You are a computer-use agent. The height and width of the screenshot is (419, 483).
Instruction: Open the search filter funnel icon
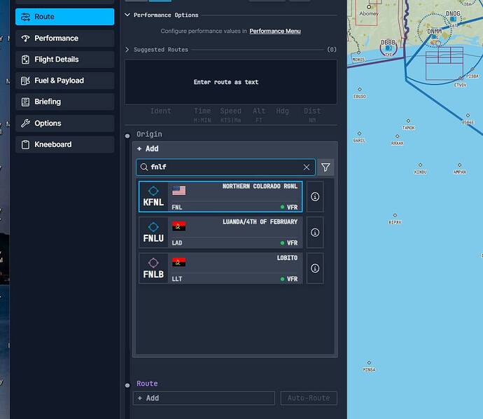(x=325, y=167)
